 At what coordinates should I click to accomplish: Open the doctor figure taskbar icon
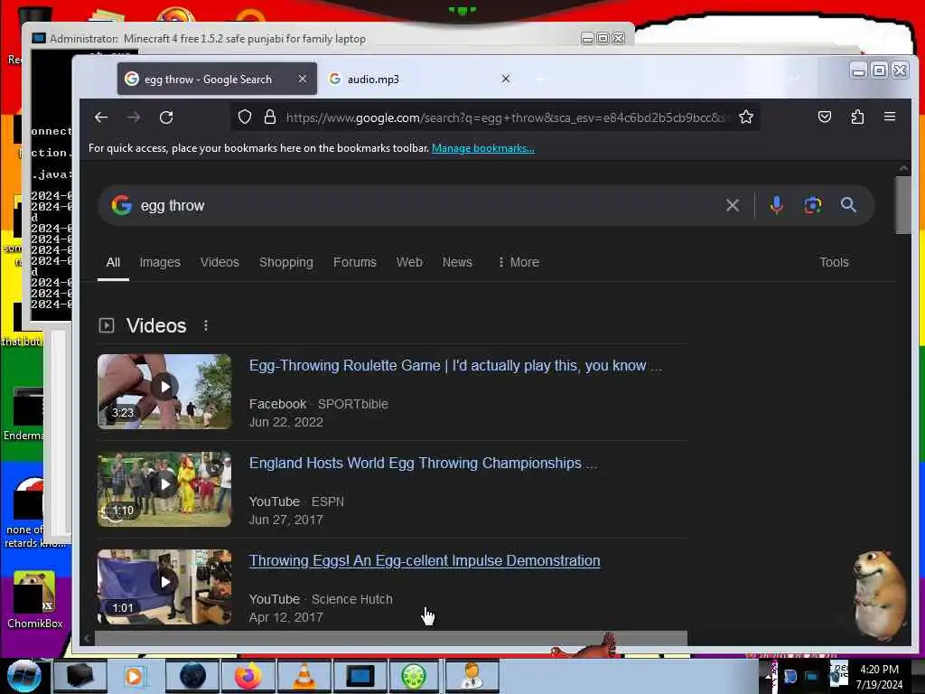(x=472, y=676)
